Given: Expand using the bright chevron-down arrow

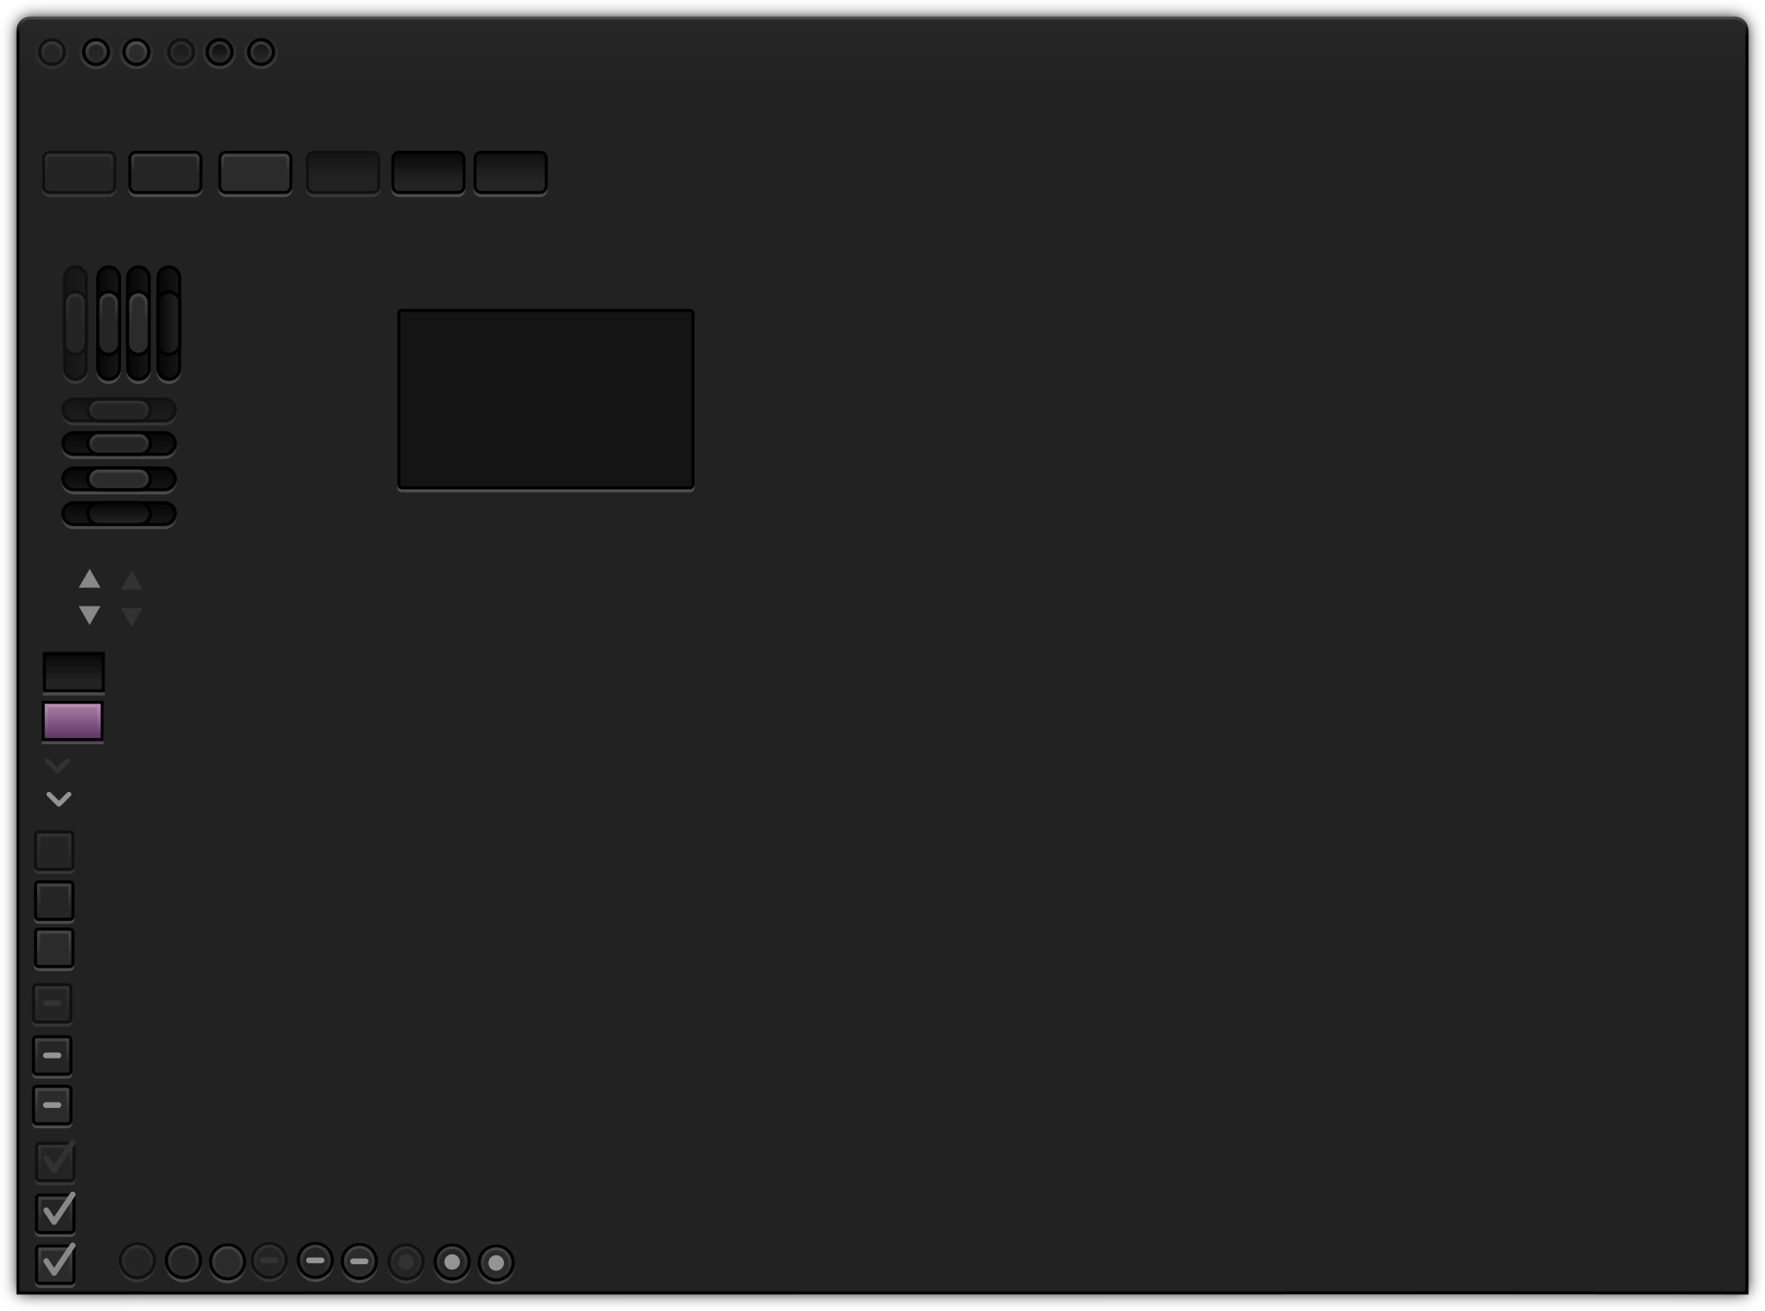Looking at the screenshot, I should 58,799.
